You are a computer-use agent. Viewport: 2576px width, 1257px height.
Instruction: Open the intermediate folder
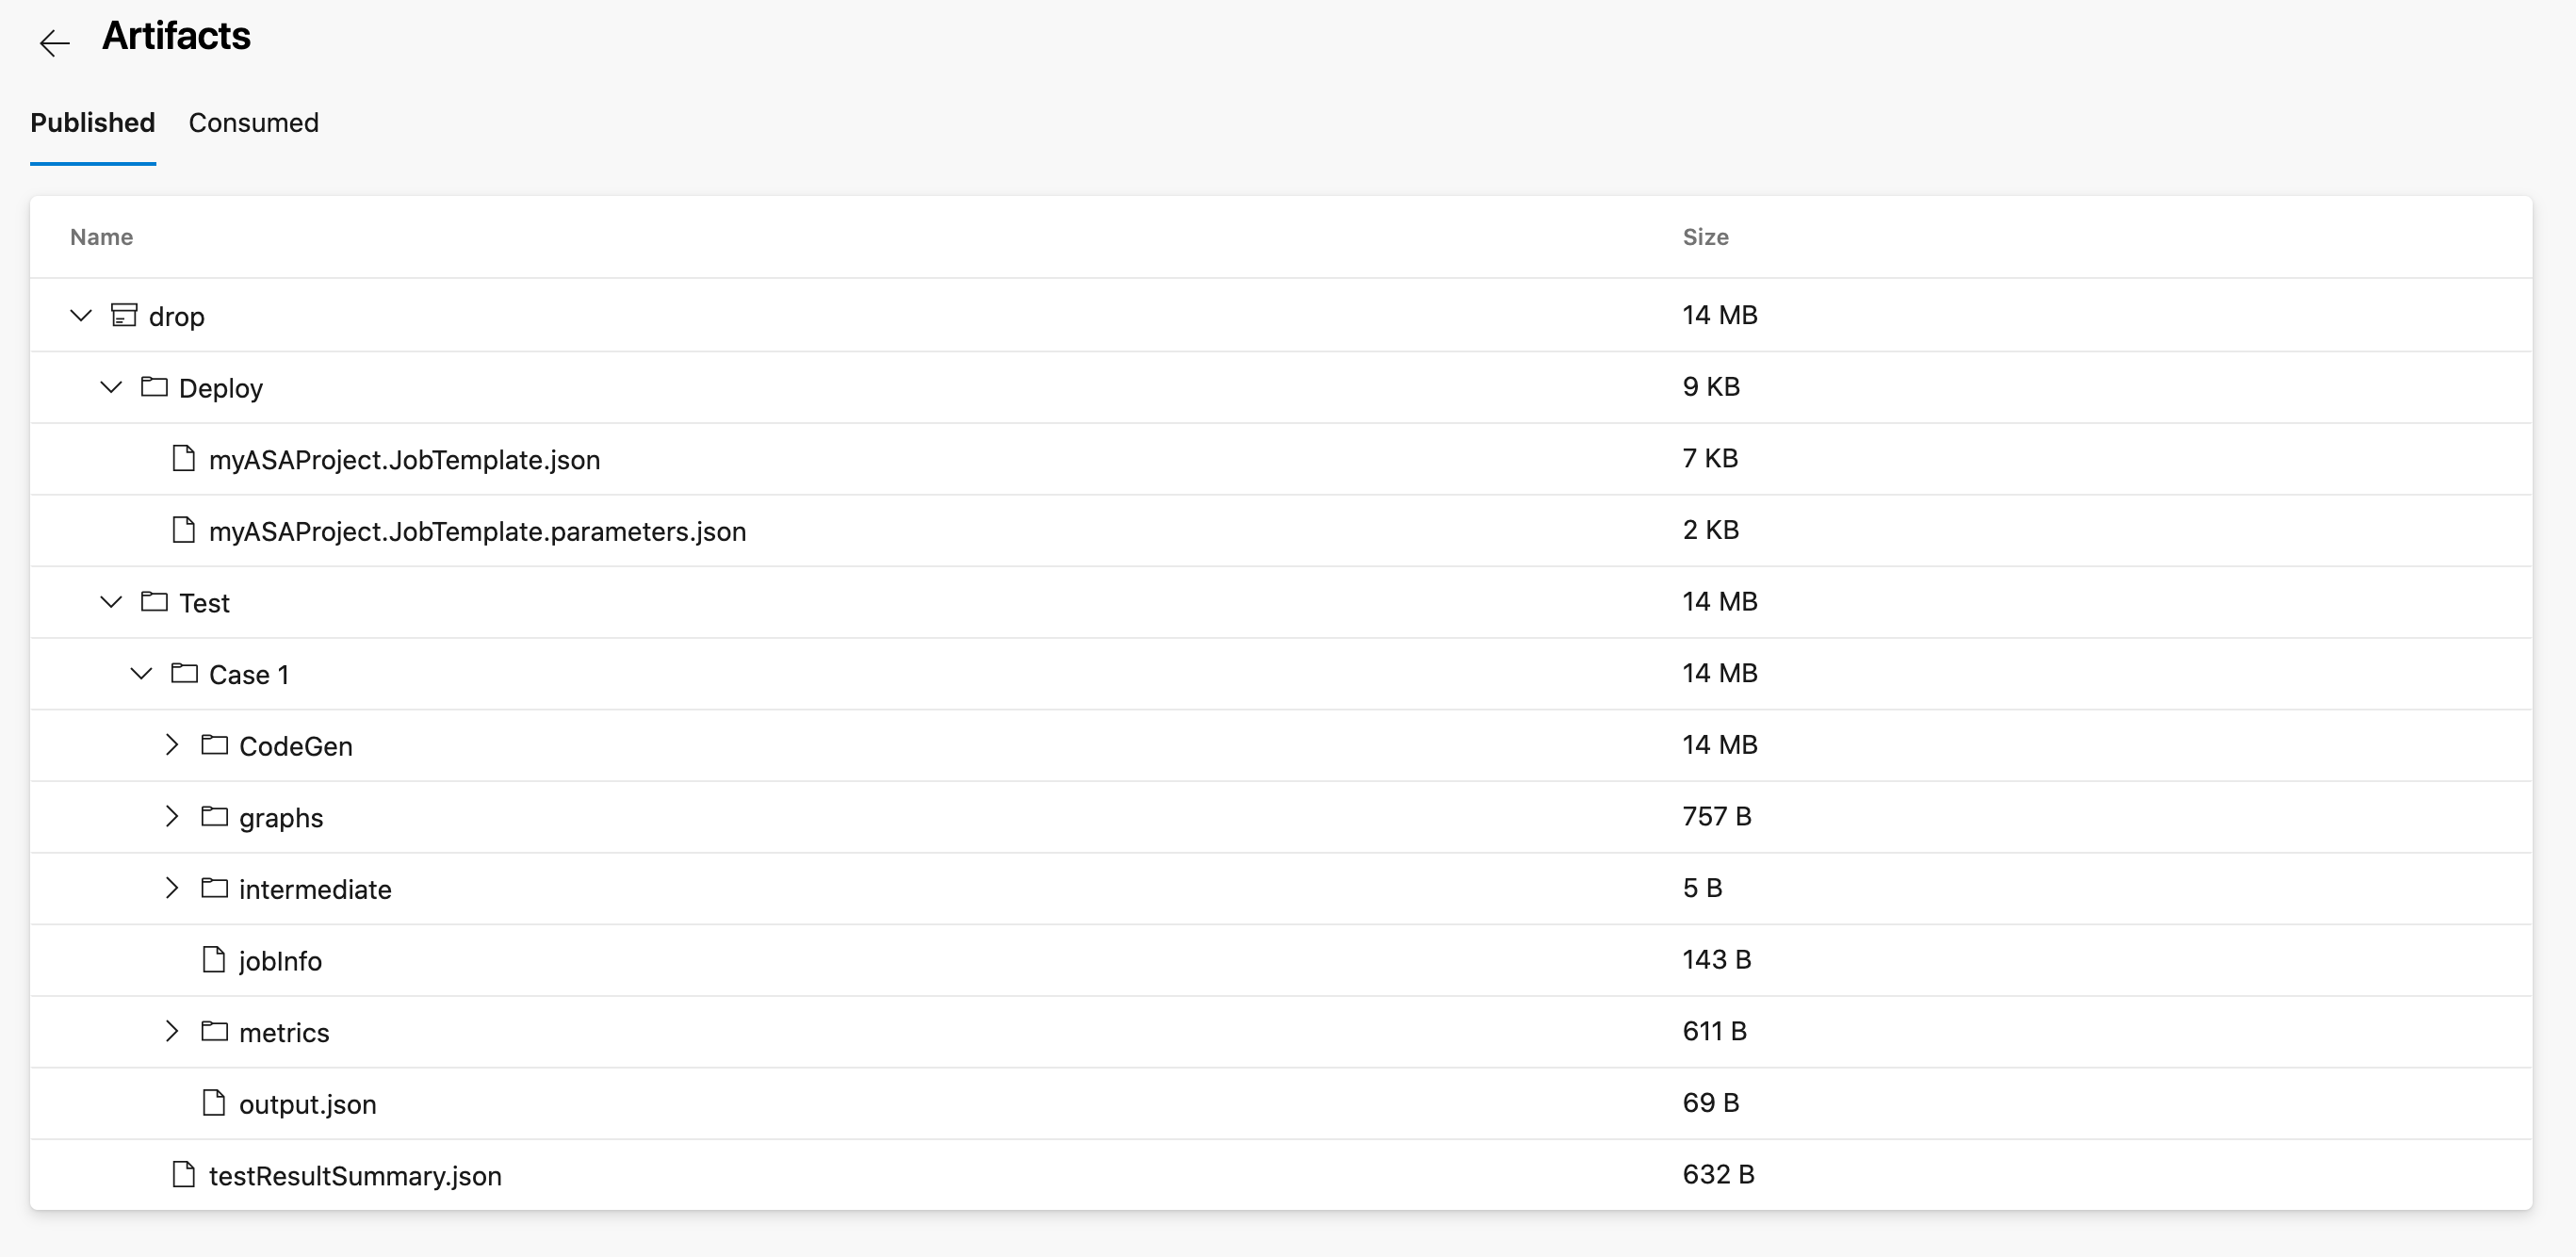coord(171,888)
